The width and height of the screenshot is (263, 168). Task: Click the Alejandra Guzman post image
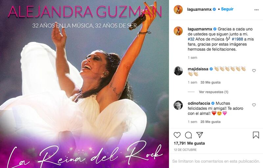coord(84,84)
